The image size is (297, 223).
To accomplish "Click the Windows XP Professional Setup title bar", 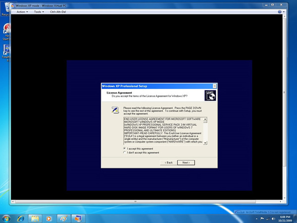I will tap(157, 86).
